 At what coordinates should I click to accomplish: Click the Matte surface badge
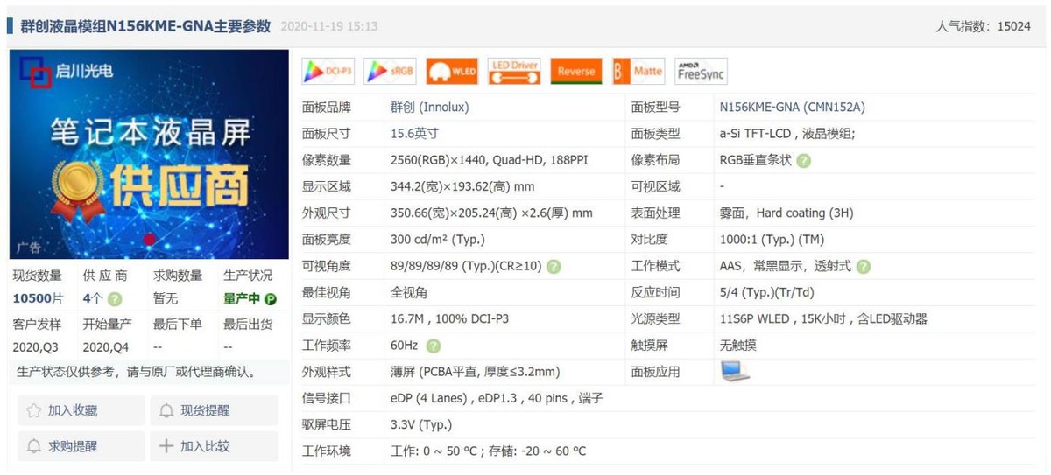tap(638, 72)
